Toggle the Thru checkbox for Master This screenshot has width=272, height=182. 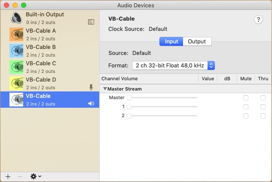(x=263, y=98)
